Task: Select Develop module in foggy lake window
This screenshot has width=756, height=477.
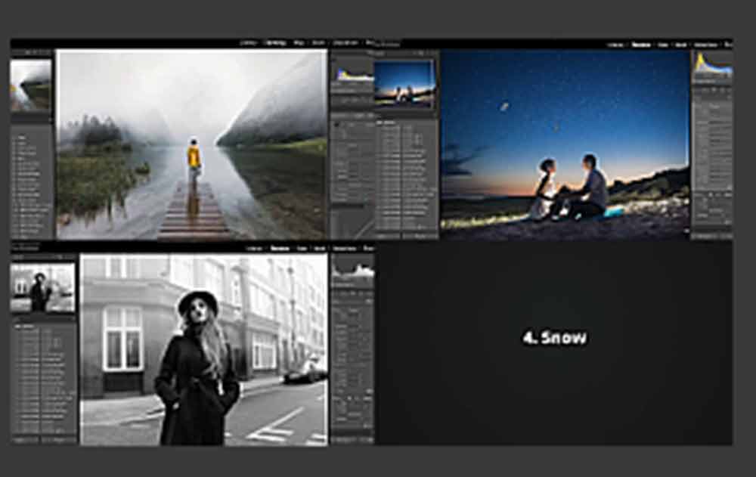Action: tap(276, 43)
